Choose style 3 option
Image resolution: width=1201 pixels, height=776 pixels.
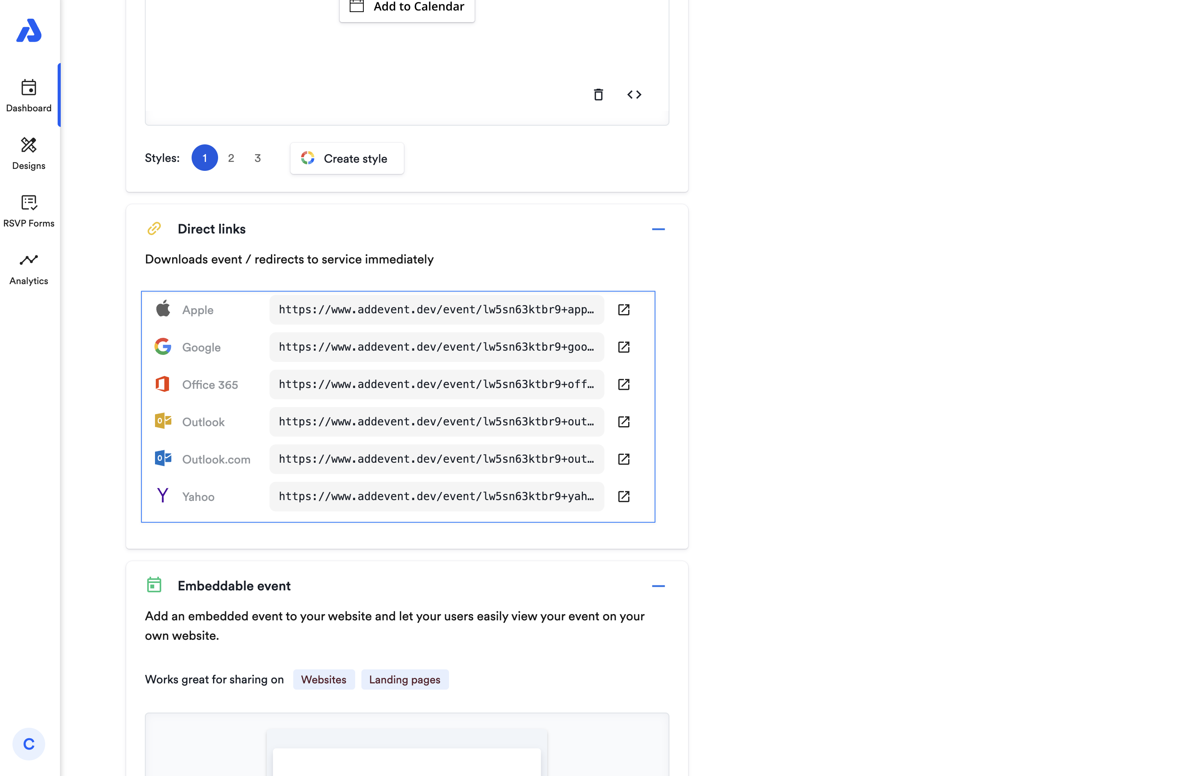tap(258, 158)
